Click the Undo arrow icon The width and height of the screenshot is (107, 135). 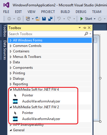click(x=59, y=19)
